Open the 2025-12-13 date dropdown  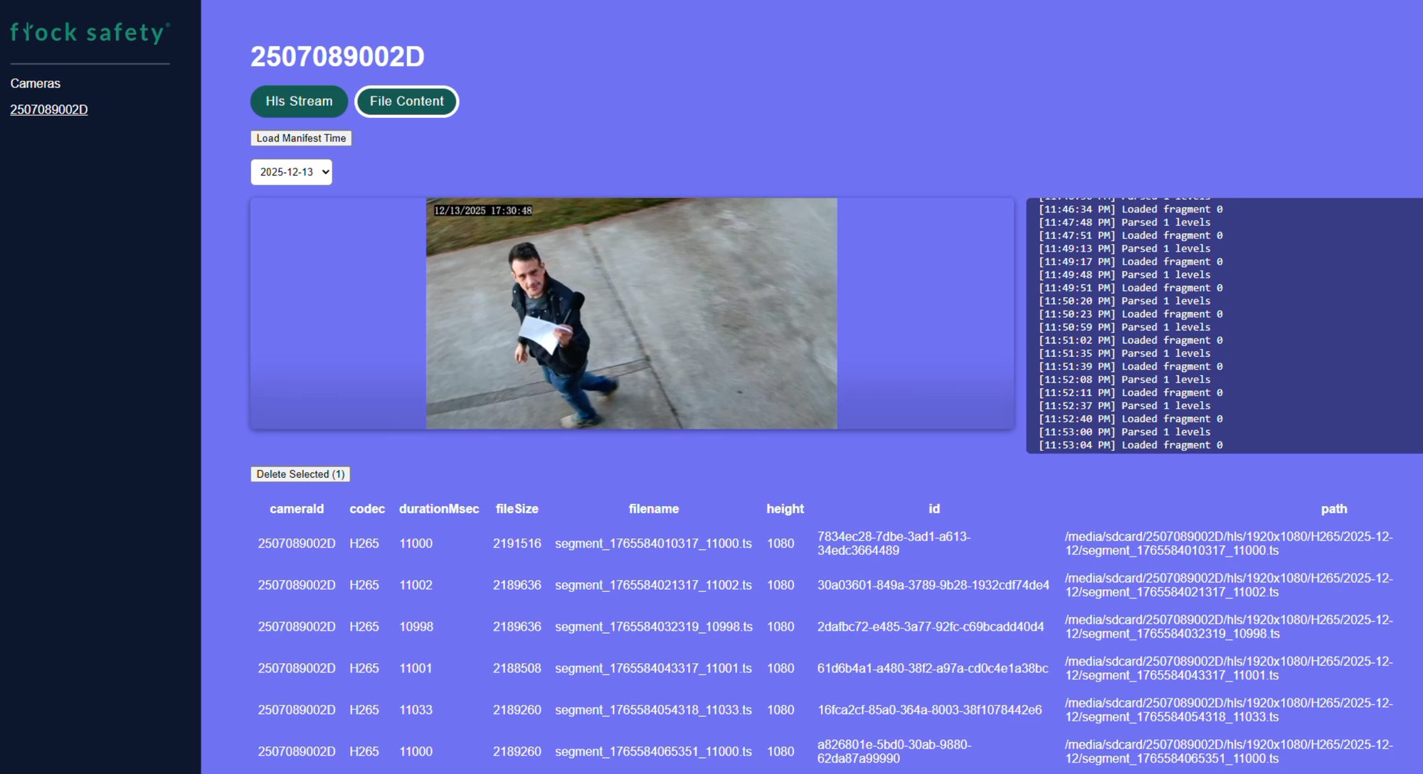click(x=291, y=172)
